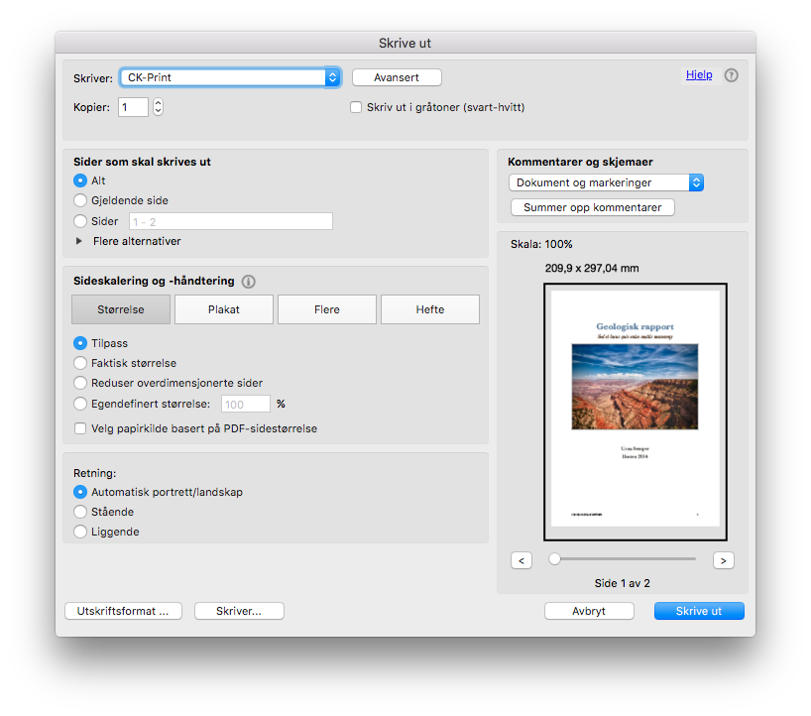
Task: Switch to the Flere tab
Action: [x=327, y=309]
